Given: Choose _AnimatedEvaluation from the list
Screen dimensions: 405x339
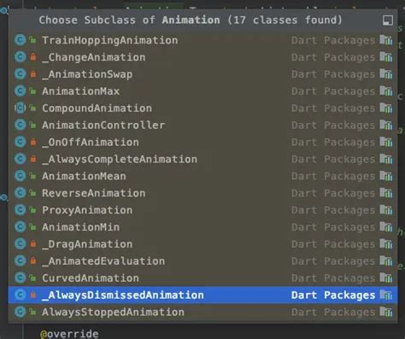Looking at the screenshot, I should coord(202,261).
